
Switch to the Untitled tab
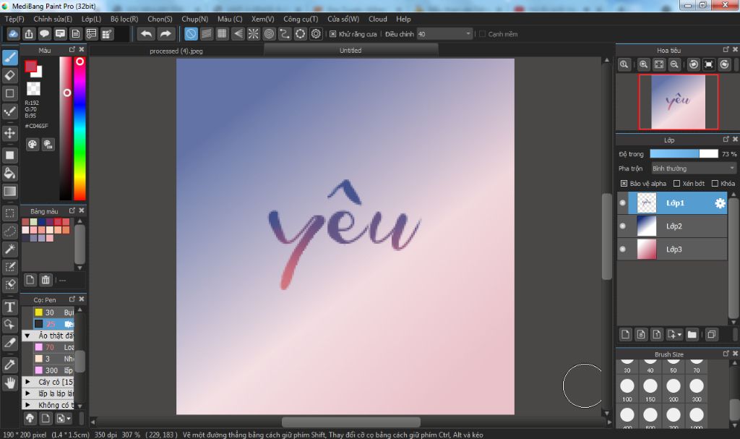(x=350, y=50)
